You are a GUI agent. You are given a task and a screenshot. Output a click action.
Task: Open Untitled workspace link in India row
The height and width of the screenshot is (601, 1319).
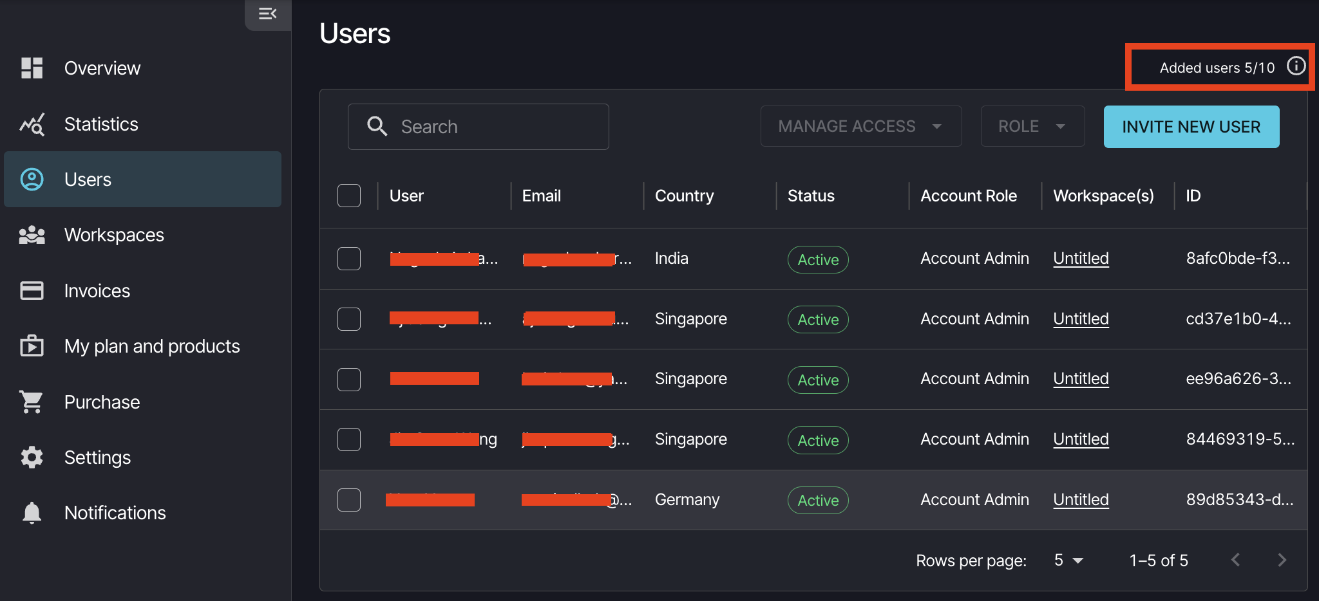point(1081,259)
